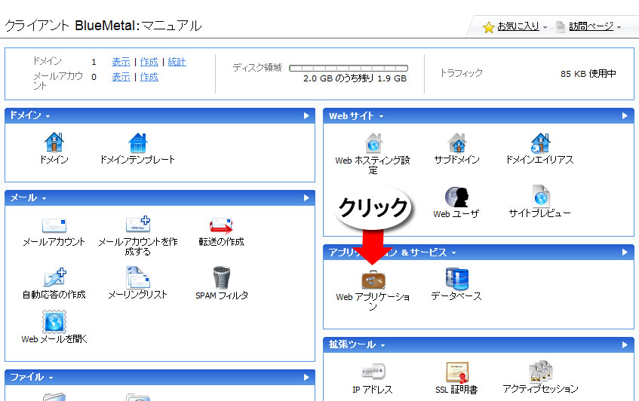639x401 pixels.
Task: Open the データベース icon
Action: tap(456, 279)
